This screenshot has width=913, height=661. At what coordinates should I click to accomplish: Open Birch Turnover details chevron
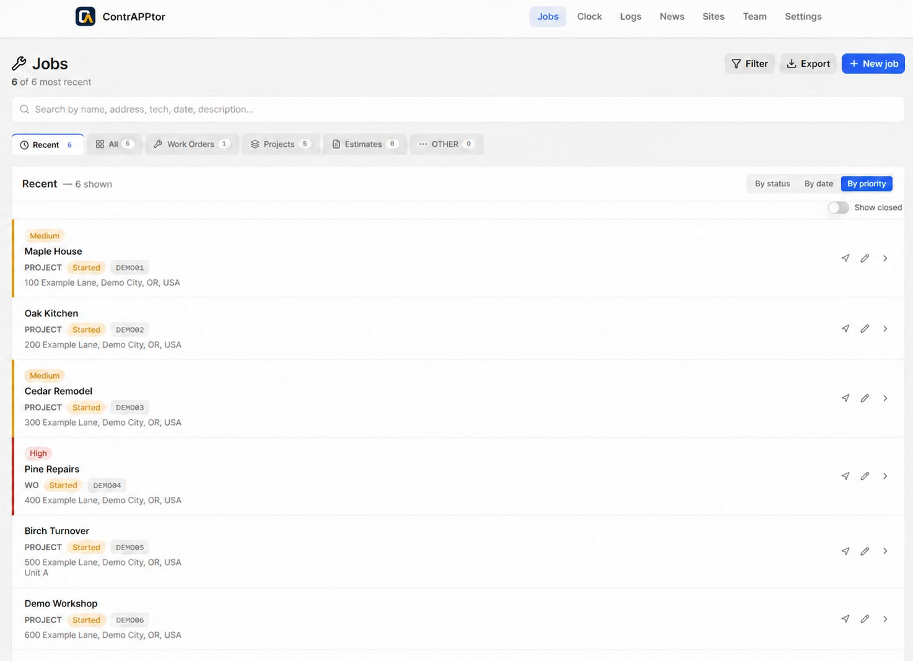(885, 551)
